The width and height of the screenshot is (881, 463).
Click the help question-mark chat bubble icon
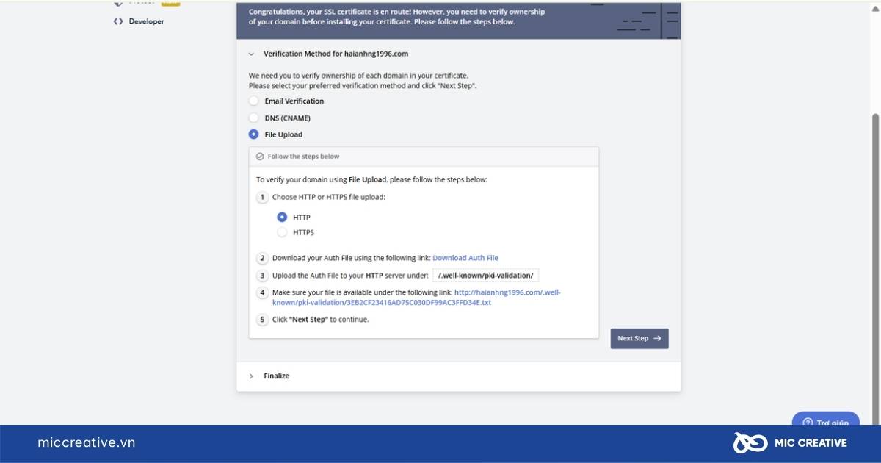[x=808, y=423]
